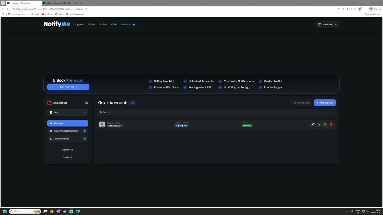Click the premium star beside Customize Notifications

tap(85, 131)
